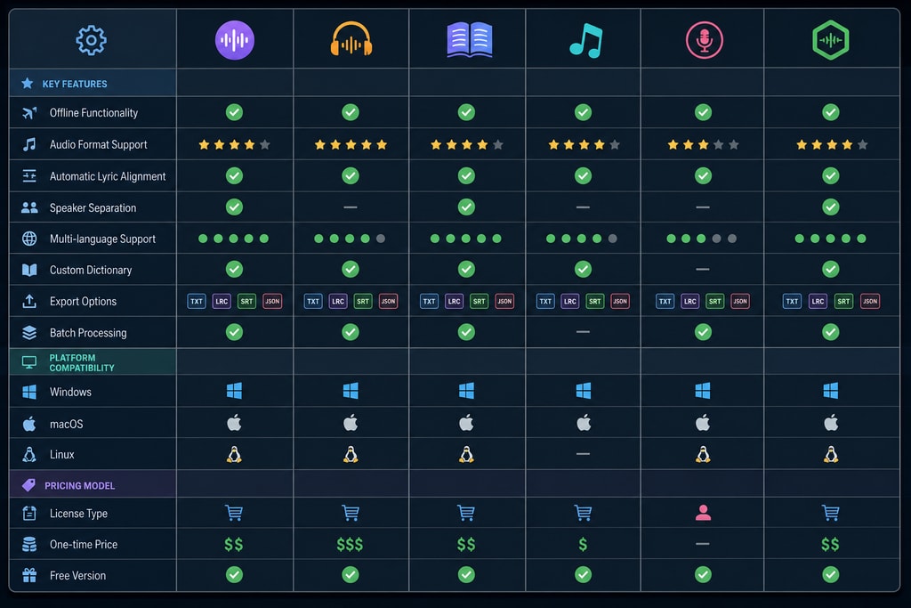Click the pink person license icon in microphone column

point(703,513)
